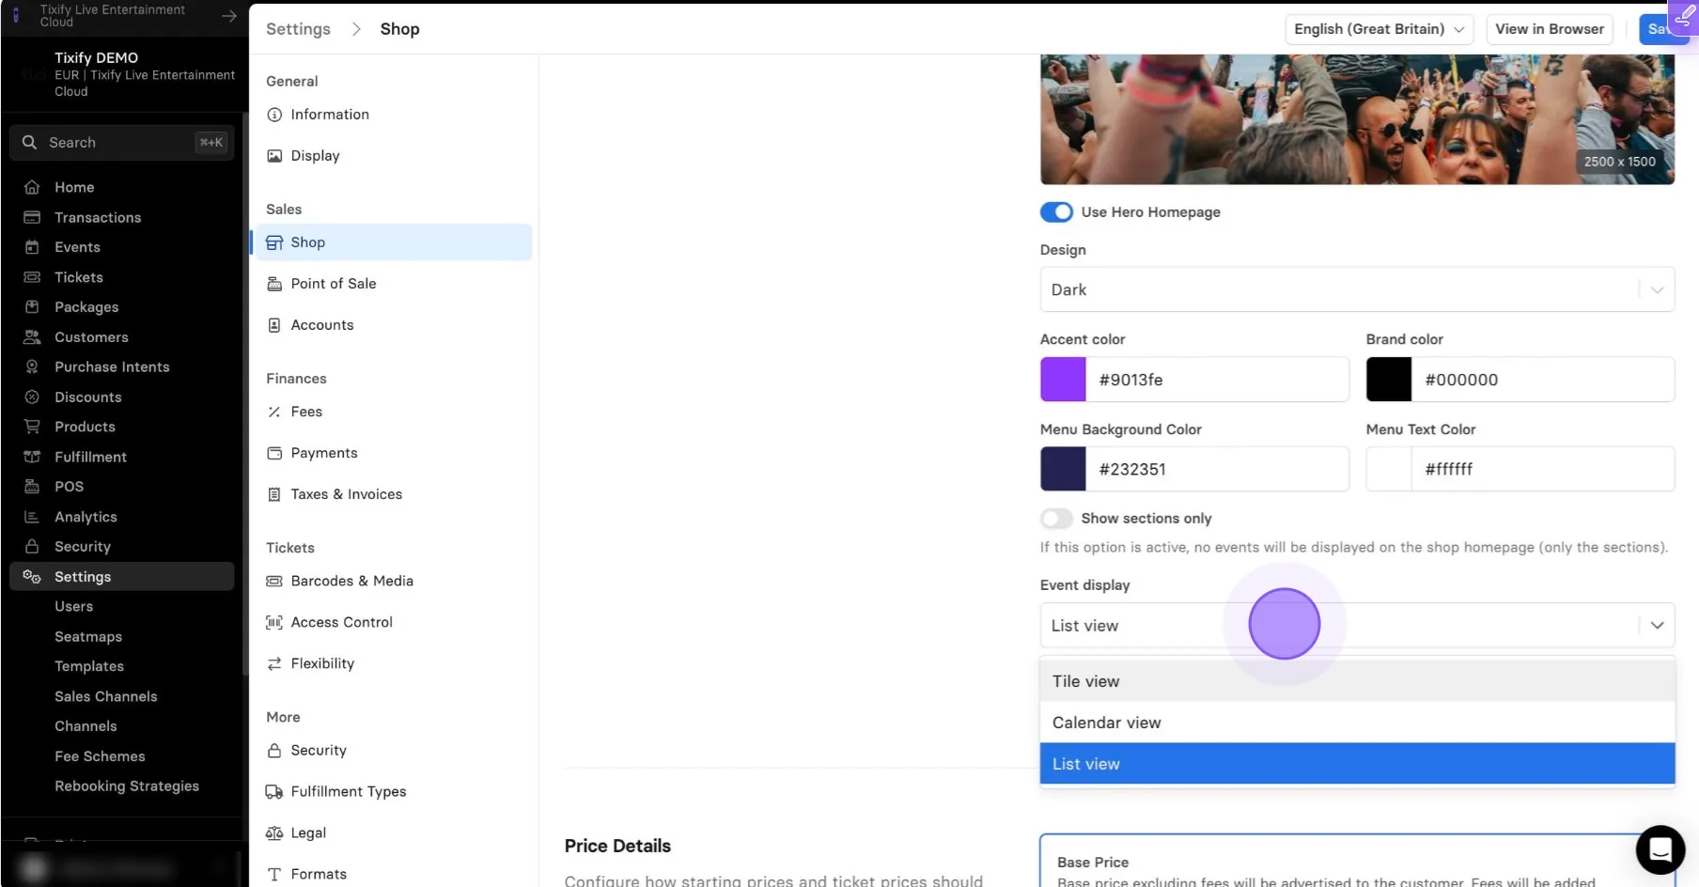This screenshot has width=1699, height=887.
Task: Open the chat support bubble
Action: pyautogui.click(x=1660, y=849)
